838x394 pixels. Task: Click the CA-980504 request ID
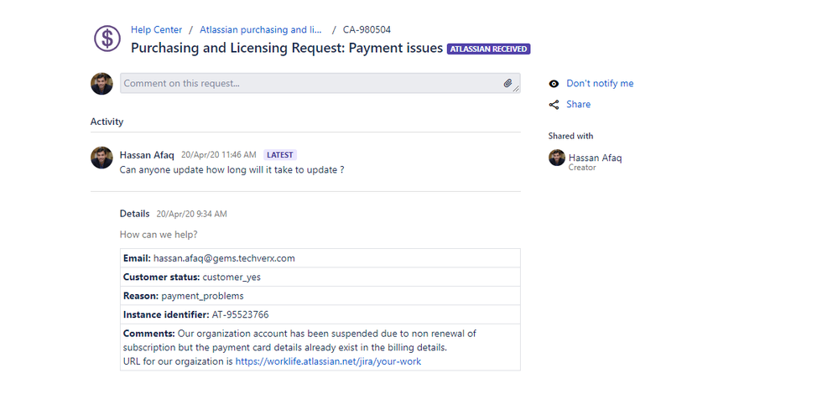pos(367,30)
